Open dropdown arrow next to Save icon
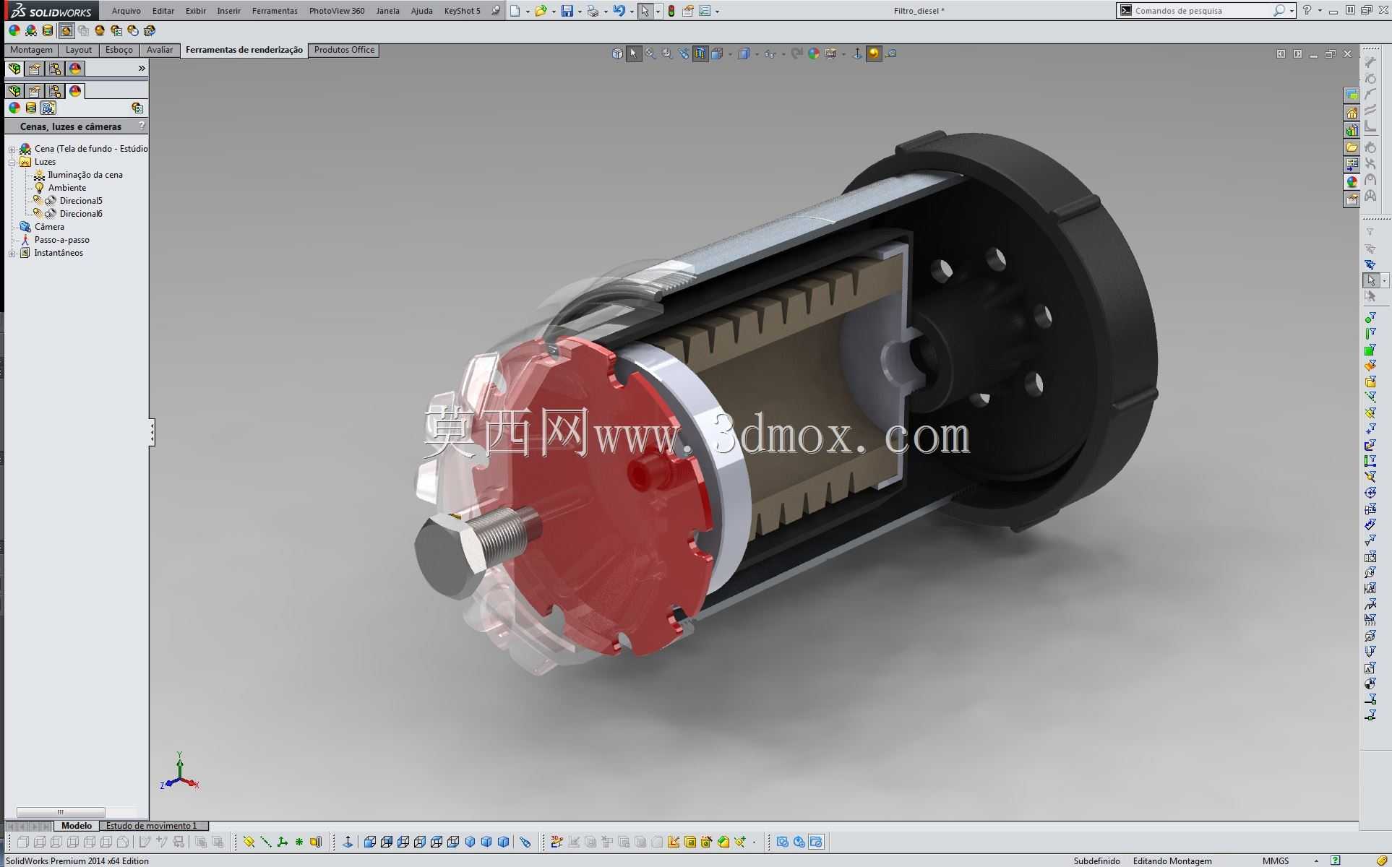The height and width of the screenshot is (867, 1392). coord(580,12)
